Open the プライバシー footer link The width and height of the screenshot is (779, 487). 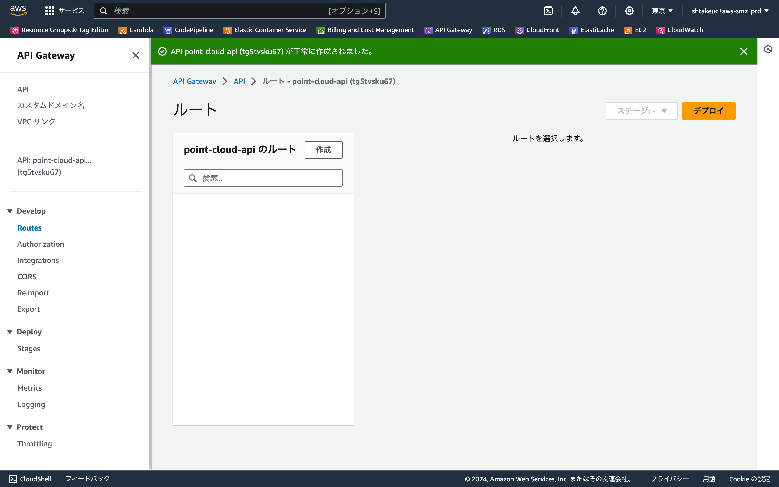pyautogui.click(x=669, y=479)
